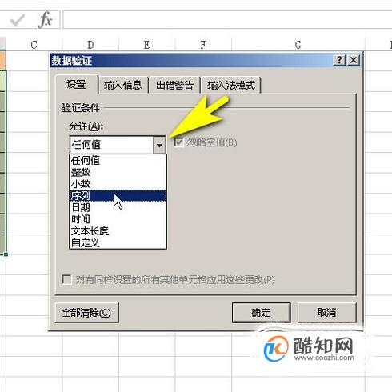
Task: Close the 数据验证 dialog
Action: (354, 60)
